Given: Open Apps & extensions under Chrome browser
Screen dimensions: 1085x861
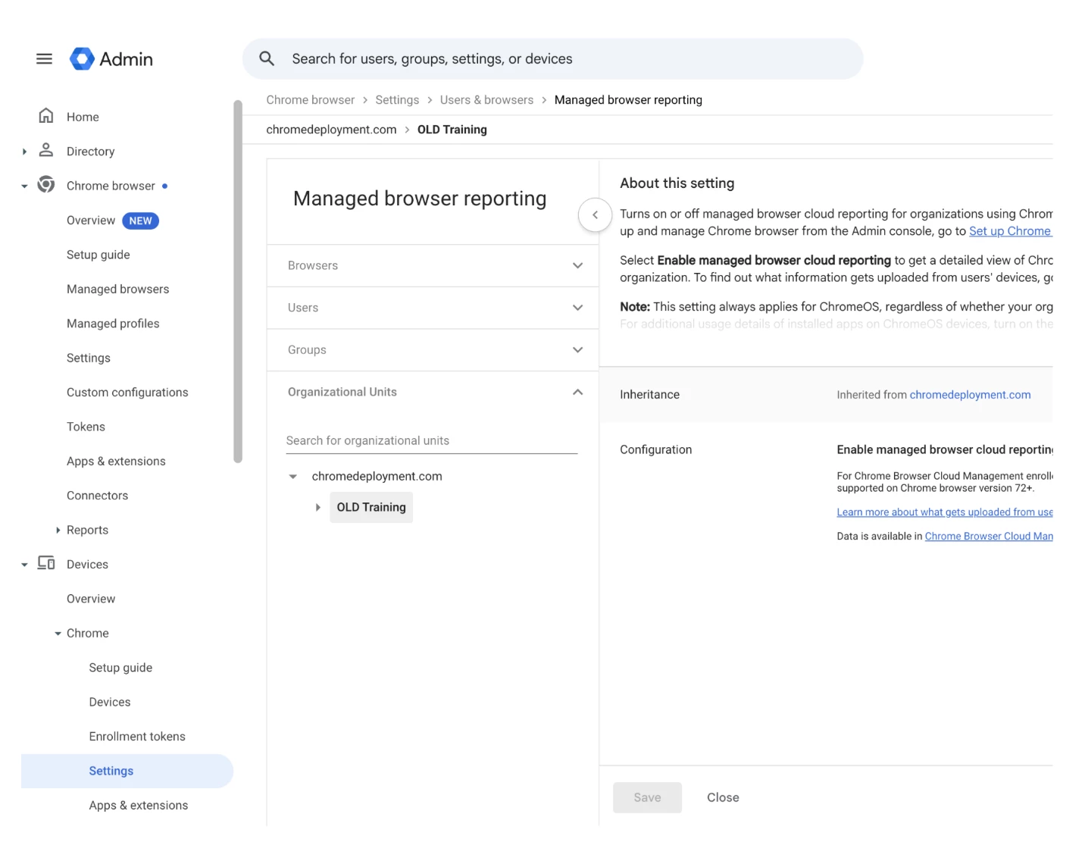Looking at the screenshot, I should 116,461.
